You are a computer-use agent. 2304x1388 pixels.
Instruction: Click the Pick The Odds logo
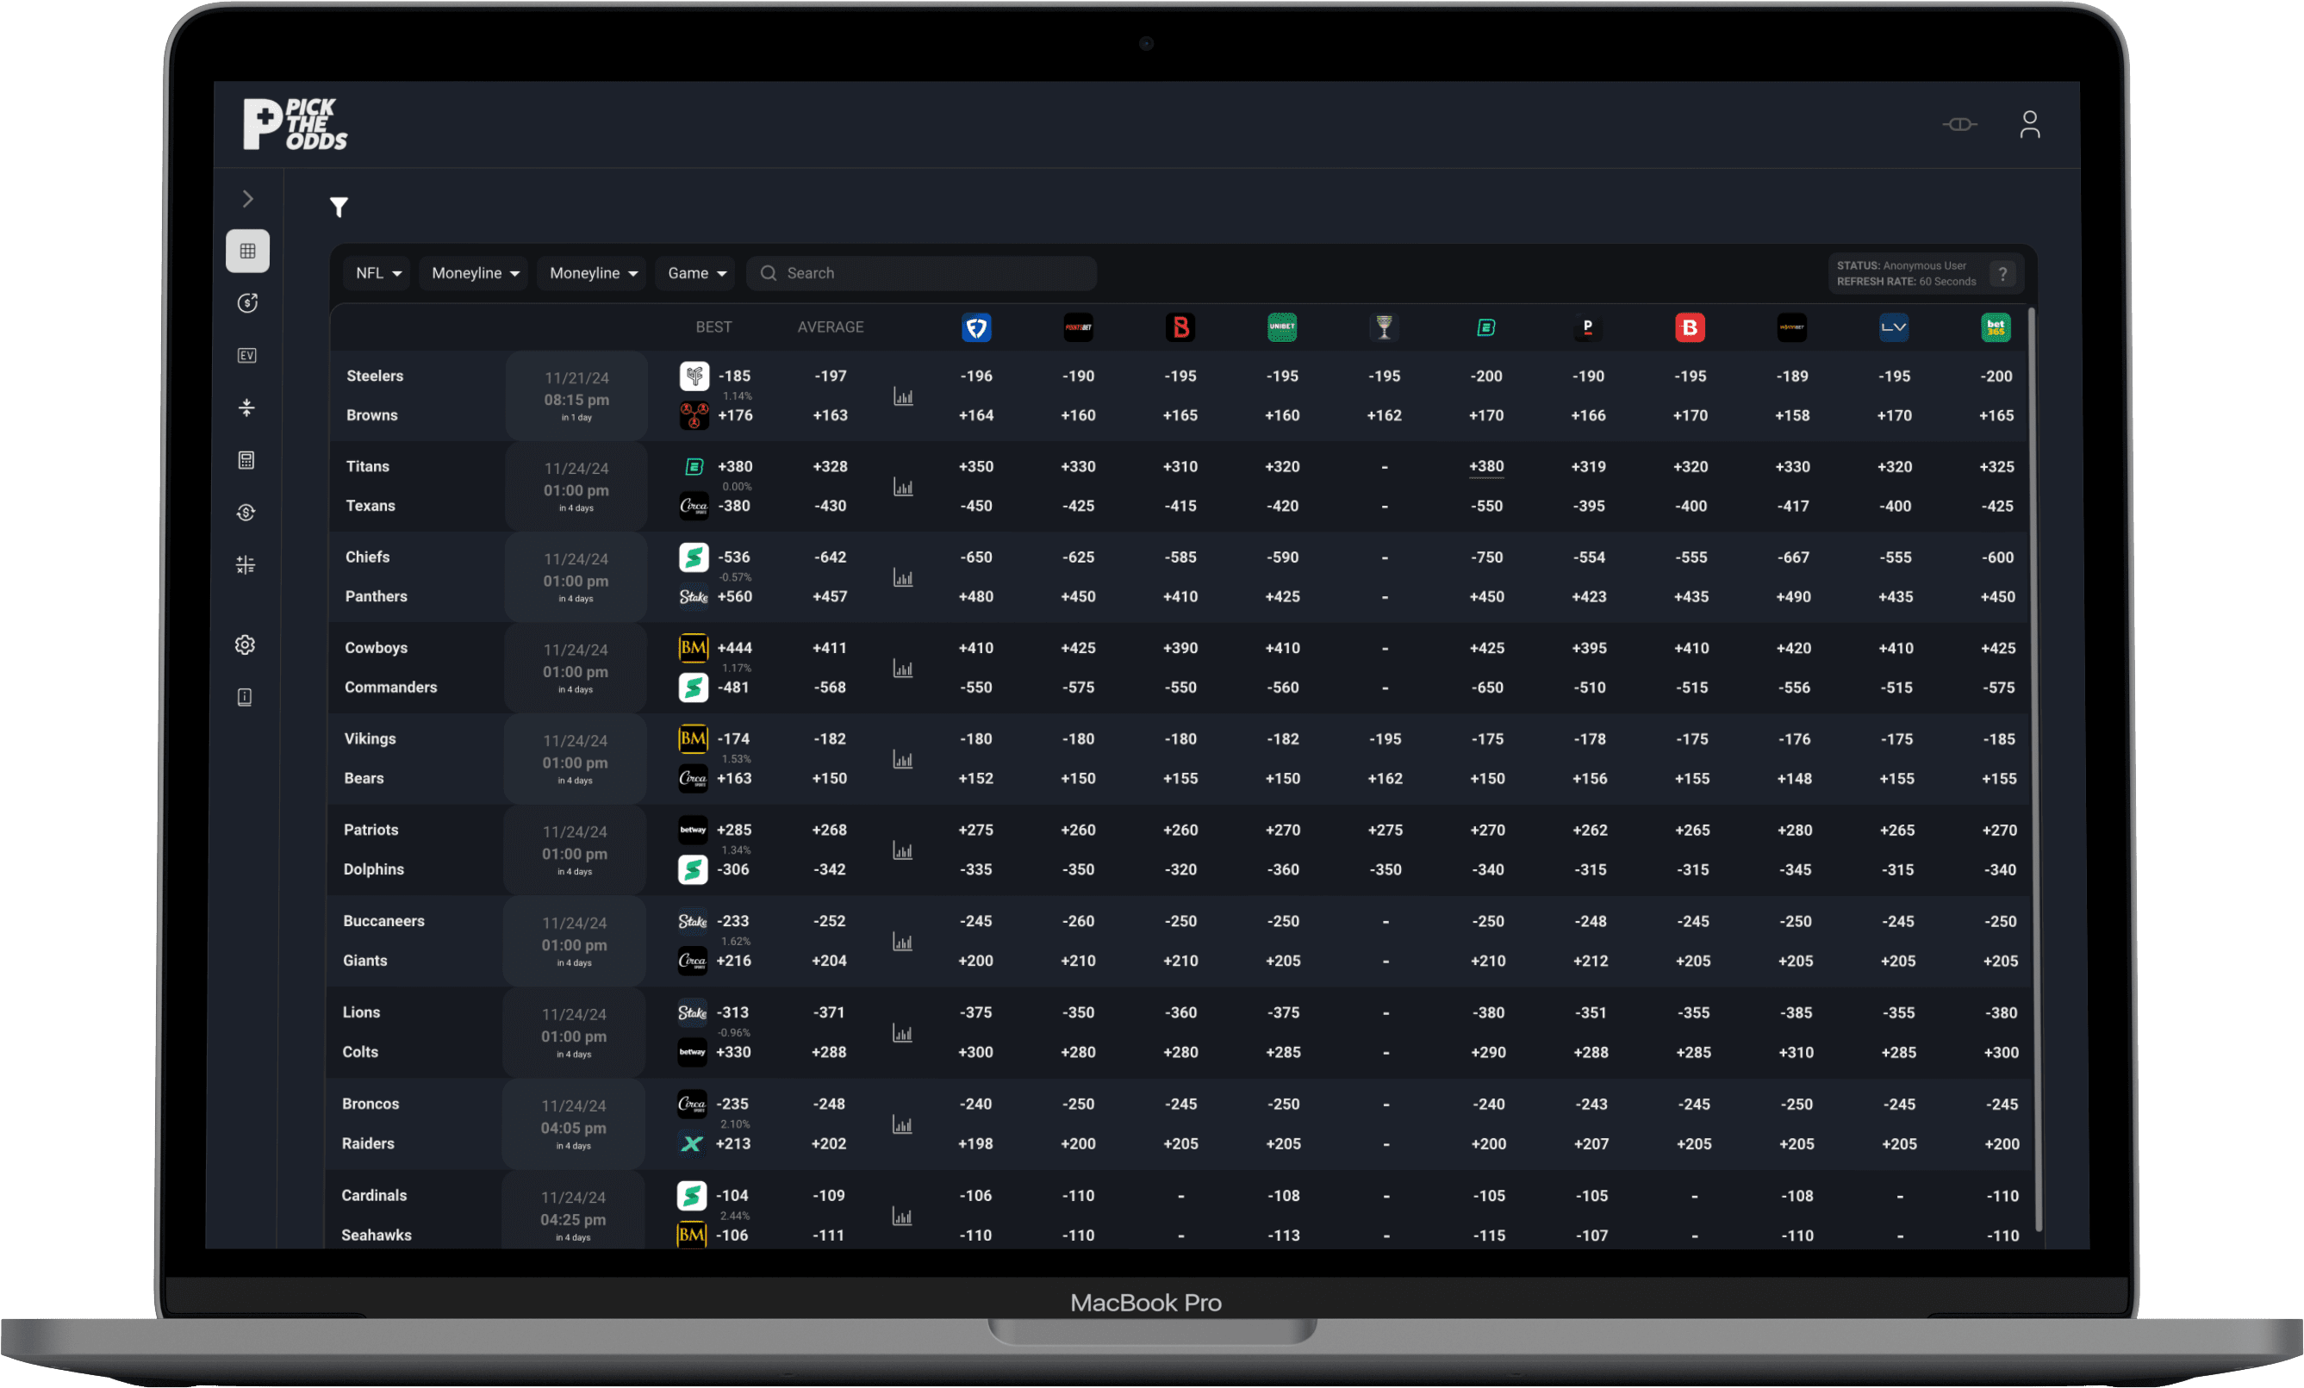[x=295, y=124]
